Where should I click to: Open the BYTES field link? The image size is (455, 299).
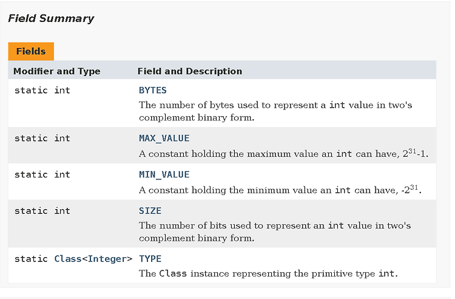tap(153, 91)
